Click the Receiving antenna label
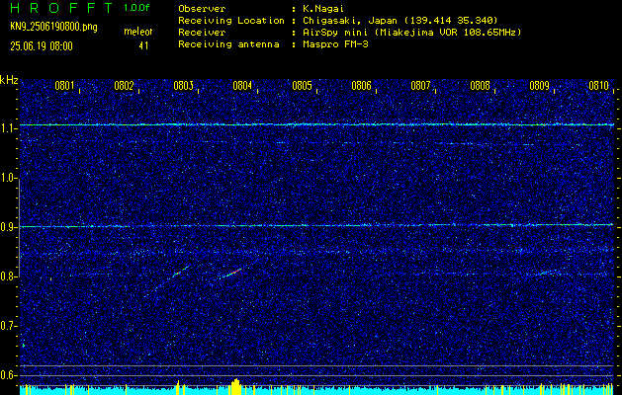Viewport: 622px width, 395px height. click(228, 44)
